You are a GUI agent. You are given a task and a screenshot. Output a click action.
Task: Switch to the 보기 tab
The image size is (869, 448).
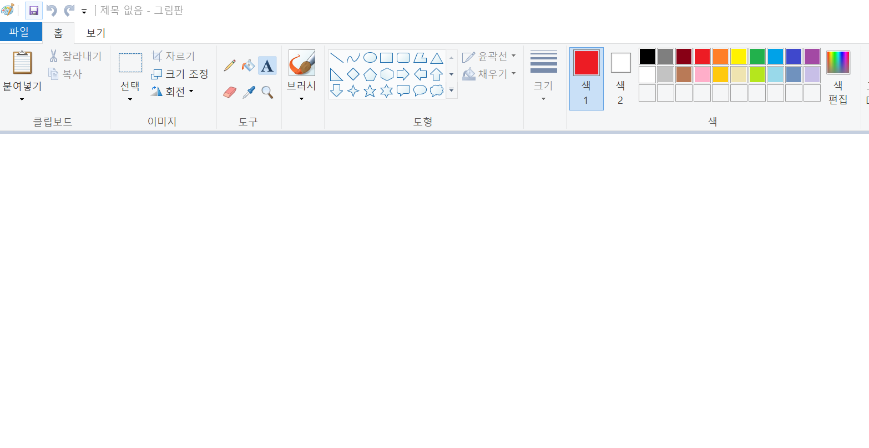pos(95,33)
